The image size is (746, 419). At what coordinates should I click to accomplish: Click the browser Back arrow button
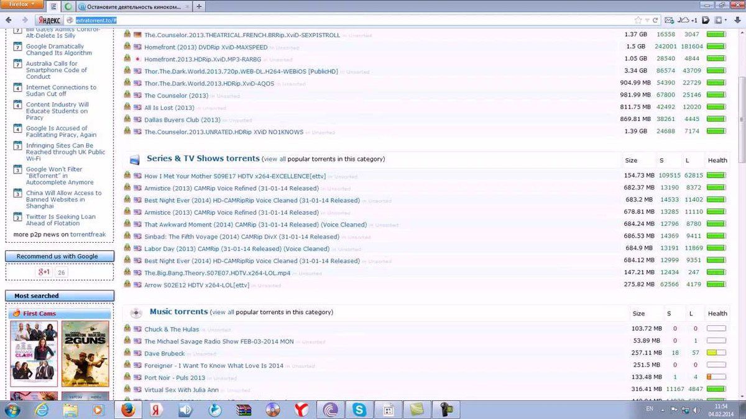[8, 20]
